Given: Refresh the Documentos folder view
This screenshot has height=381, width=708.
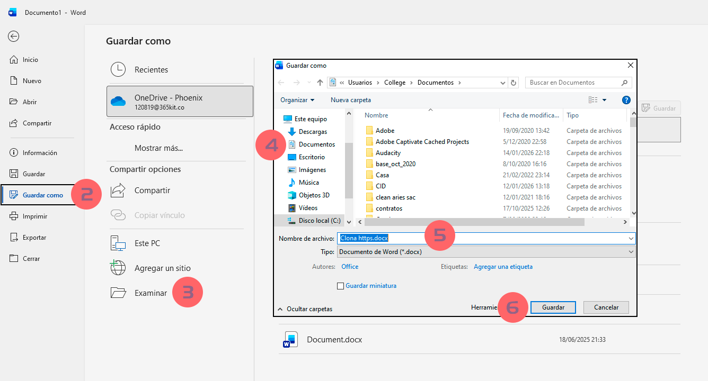Looking at the screenshot, I should (x=513, y=83).
